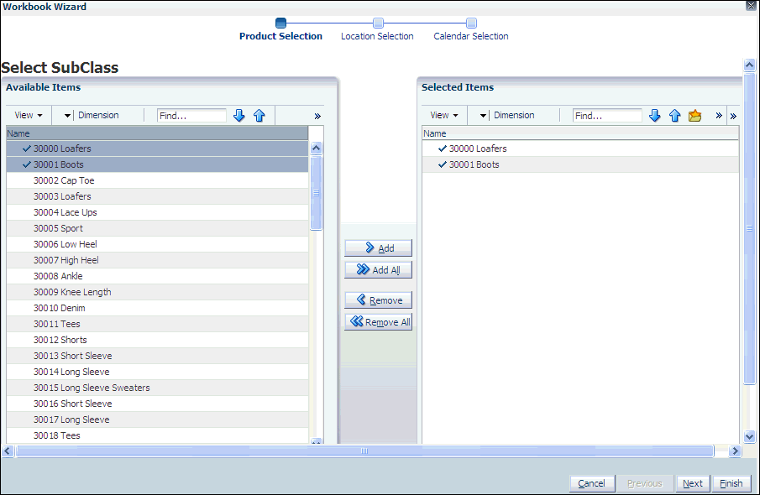Image resolution: width=760 pixels, height=495 pixels.
Task: Select 30012 Shorts row
Action: pyautogui.click(x=157, y=341)
